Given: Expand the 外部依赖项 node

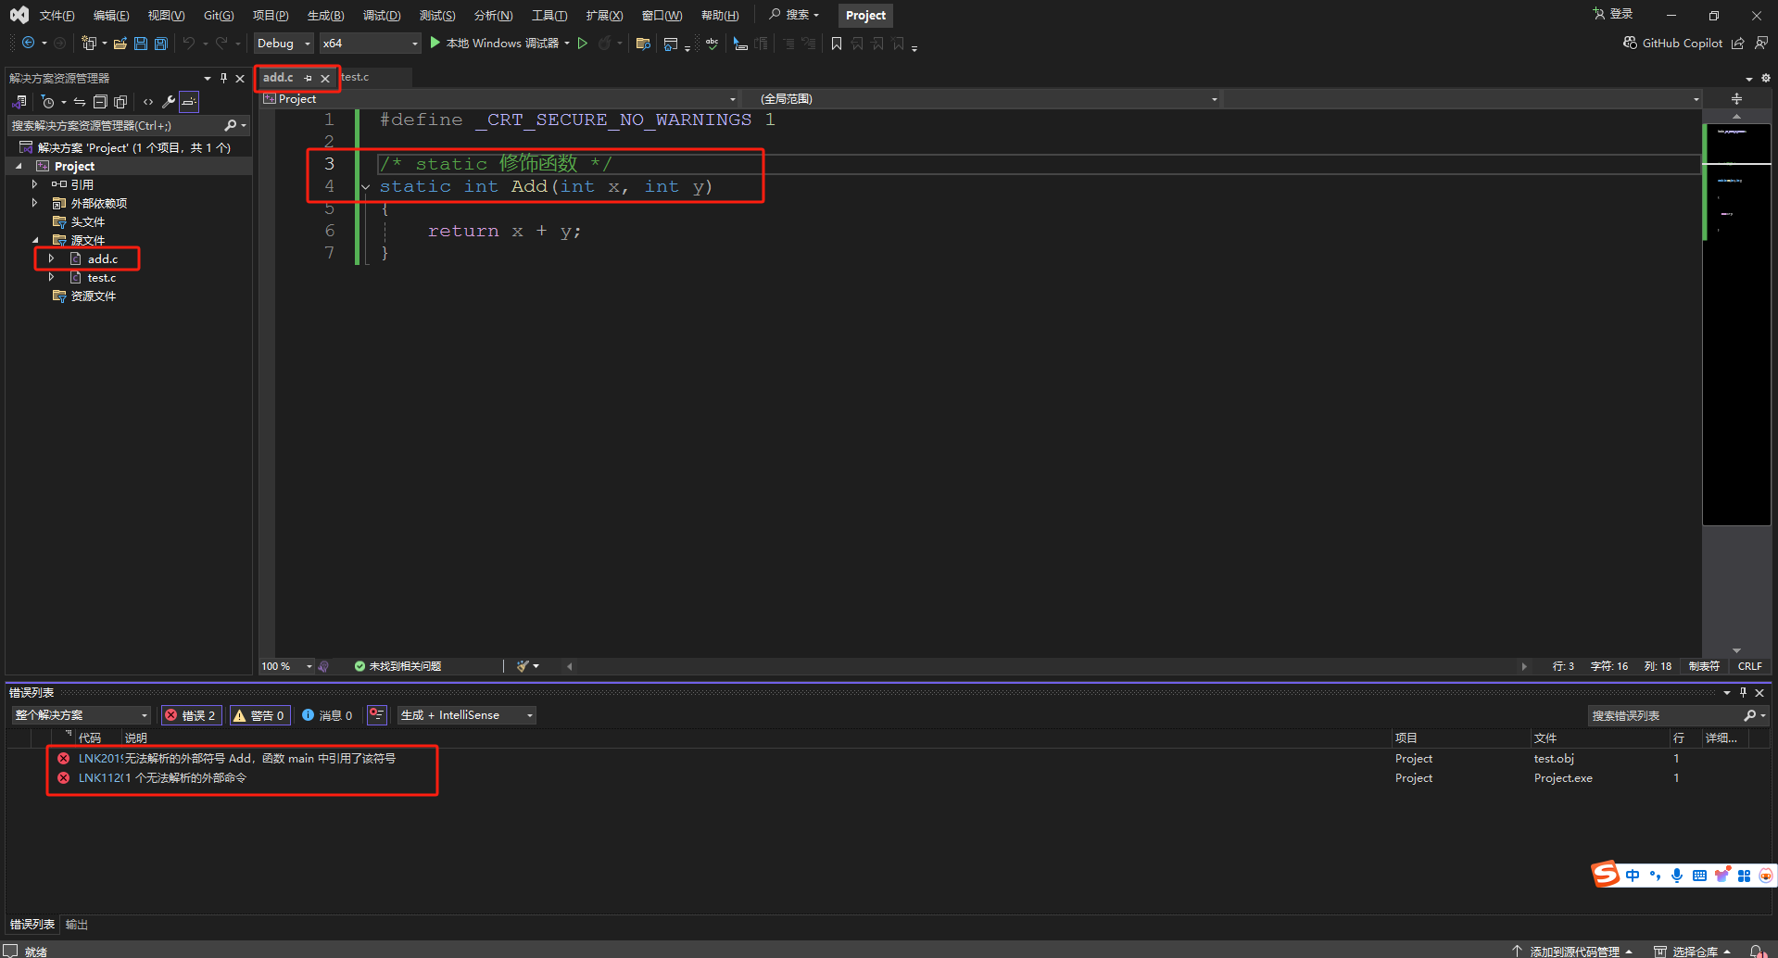Looking at the screenshot, I should click(x=35, y=203).
